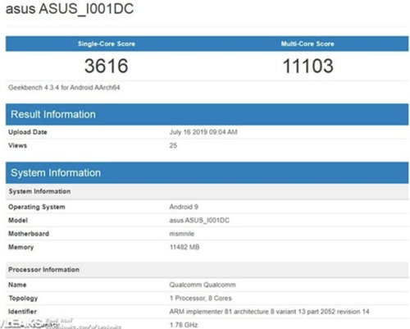Click the msmnile motherboard value

click(182, 234)
